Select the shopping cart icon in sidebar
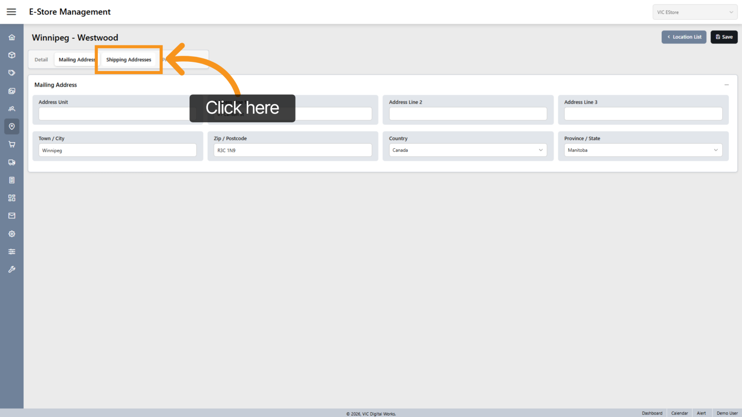742x417 pixels. coord(12,144)
